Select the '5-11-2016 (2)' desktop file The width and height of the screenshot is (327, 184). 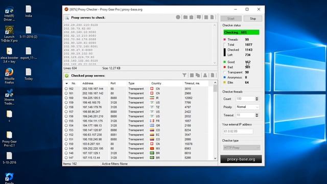(29, 32)
